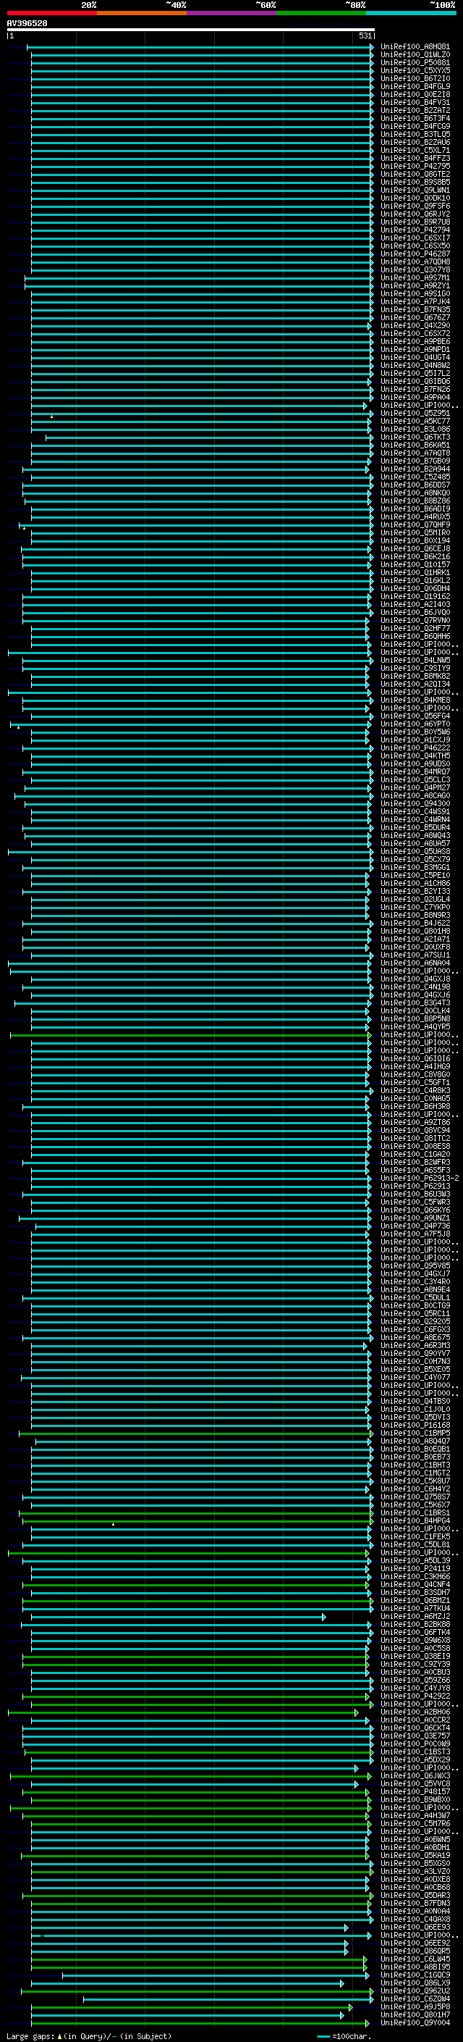Select hit UniRef100_B4J622

415,924
